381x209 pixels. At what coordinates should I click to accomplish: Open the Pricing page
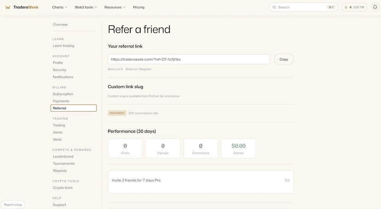[139, 7]
